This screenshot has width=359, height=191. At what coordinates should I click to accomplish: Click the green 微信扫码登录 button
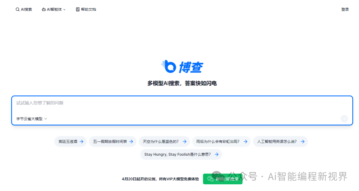click(x=223, y=179)
